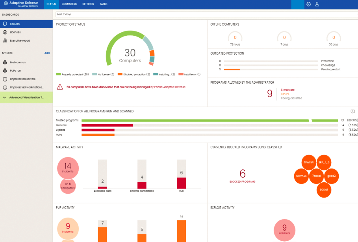Screen dimensions: 358x242
Task: Open the Unprotected servers shield icon
Action: [x=5, y=79]
